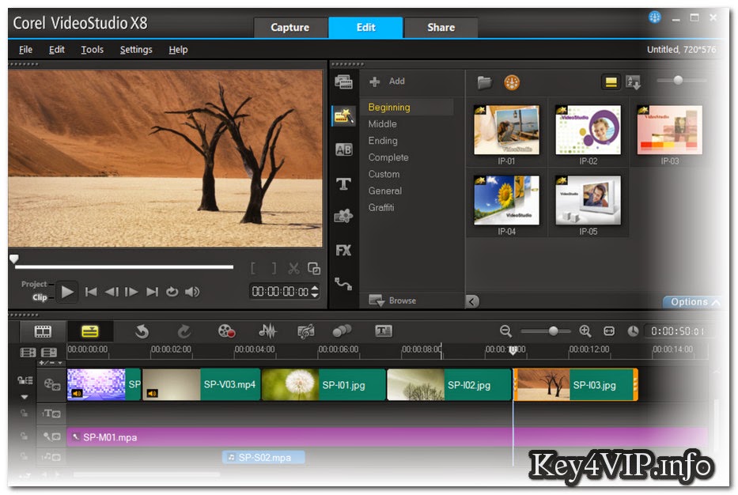Open the Auto Music icon

click(306, 331)
